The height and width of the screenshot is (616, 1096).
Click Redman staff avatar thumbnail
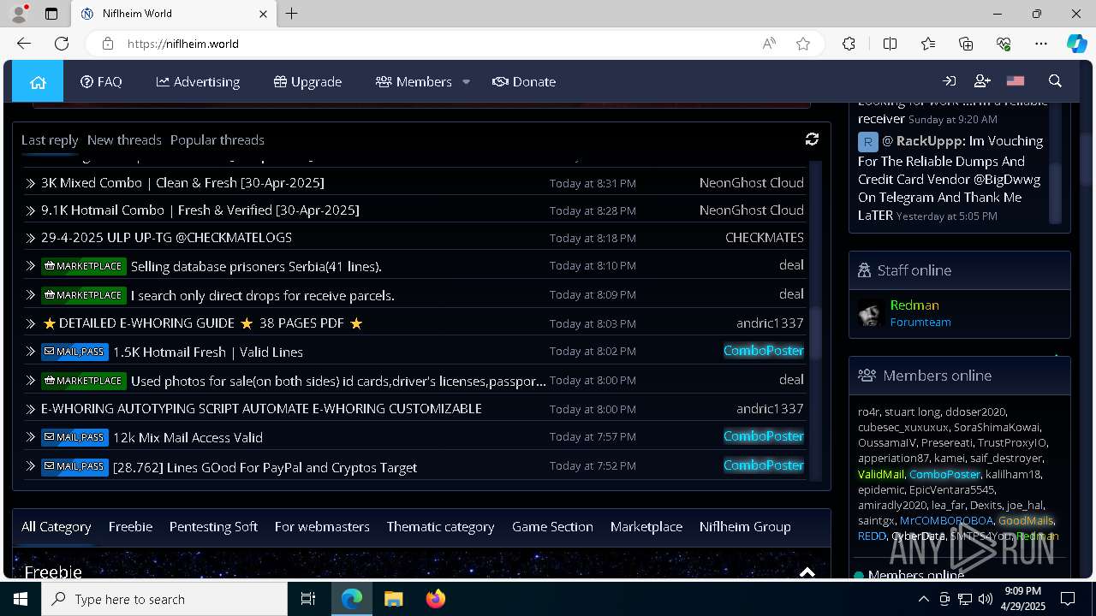[x=870, y=313]
